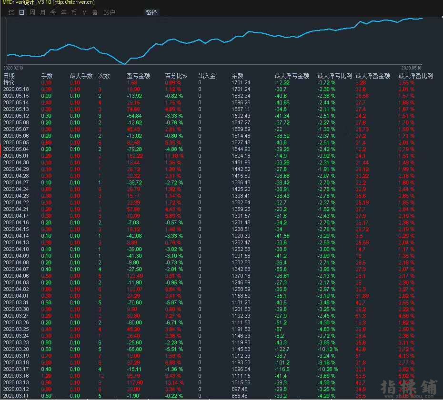Open the 币 currency tab
This screenshot has height=400, width=443.
pyautogui.click(x=74, y=12)
